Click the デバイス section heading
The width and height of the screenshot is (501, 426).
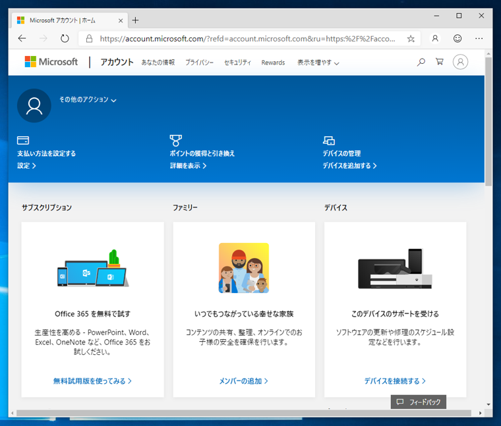tap(336, 208)
